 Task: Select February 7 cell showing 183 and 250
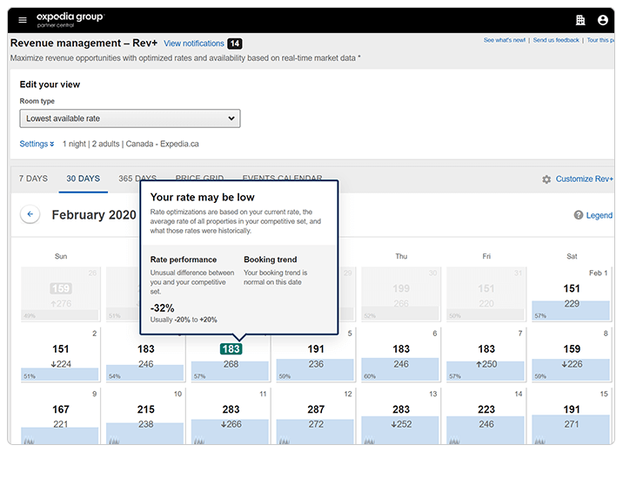click(486, 354)
